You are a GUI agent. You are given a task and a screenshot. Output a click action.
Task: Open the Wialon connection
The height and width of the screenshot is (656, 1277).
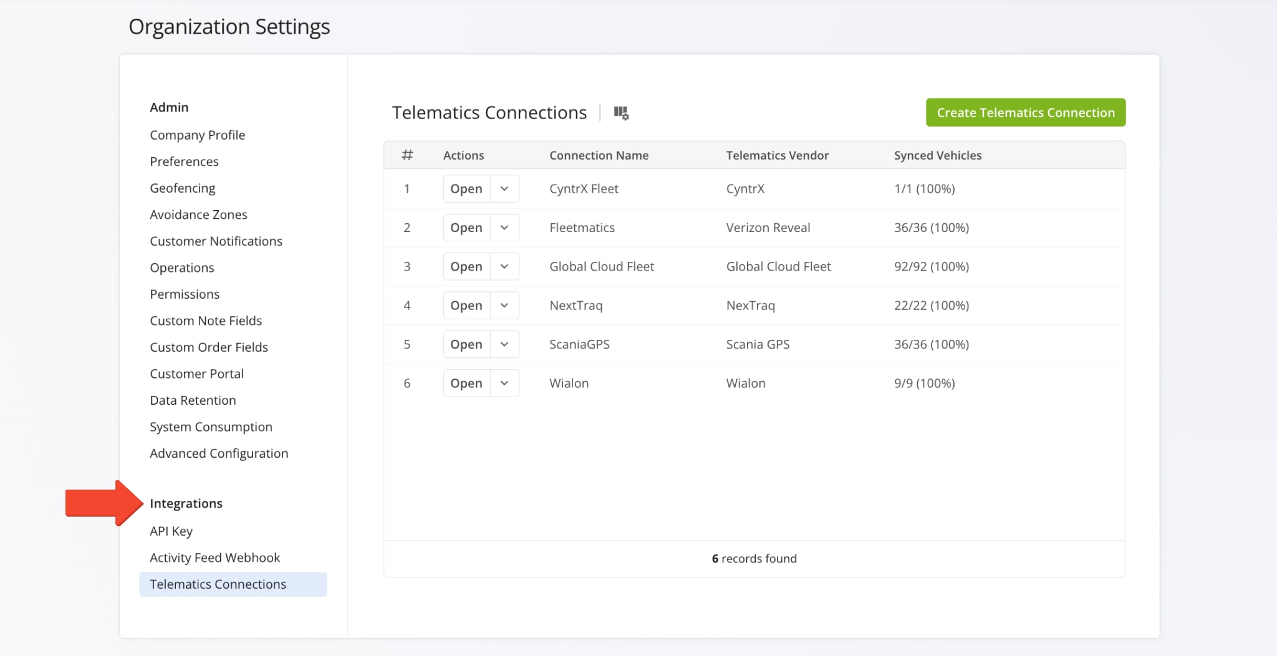coord(466,383)
